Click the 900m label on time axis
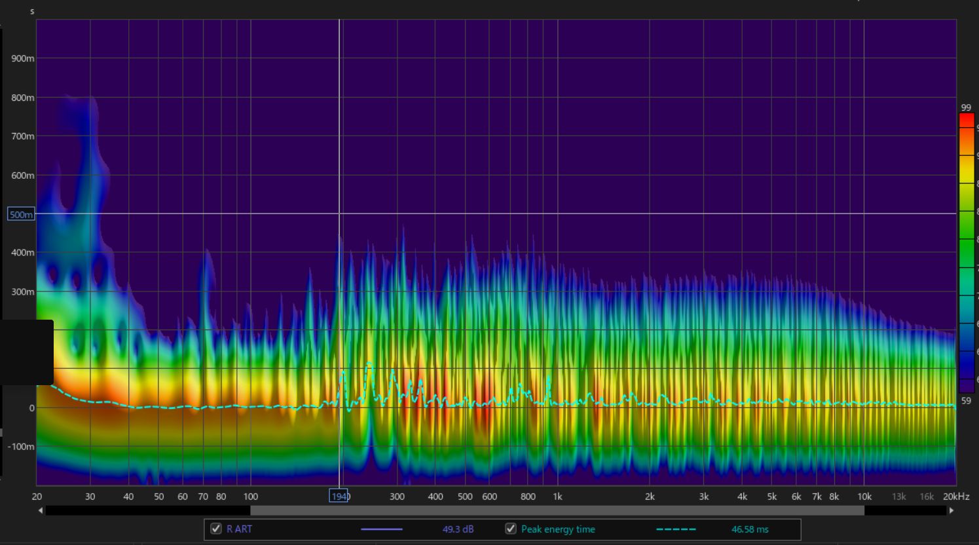This screenshot has width=979, height=545. pyautogui.click(x=23, y=58)
